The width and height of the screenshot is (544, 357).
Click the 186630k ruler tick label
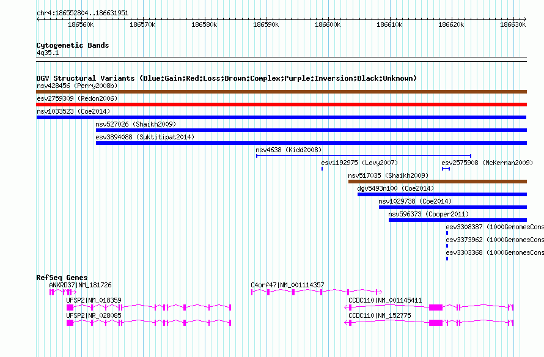[513, 24]
